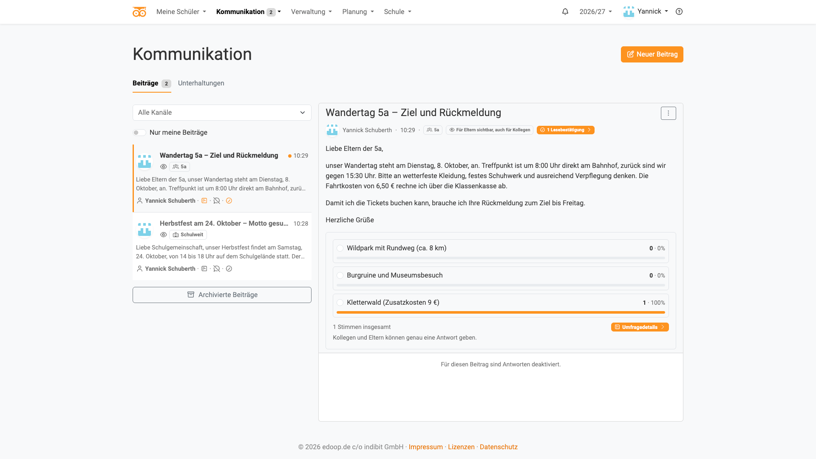Click the 5a class badge in the Wandertag list item
Image resolution: width=816 pixels, height=459 pixels.
pos(179,167)
